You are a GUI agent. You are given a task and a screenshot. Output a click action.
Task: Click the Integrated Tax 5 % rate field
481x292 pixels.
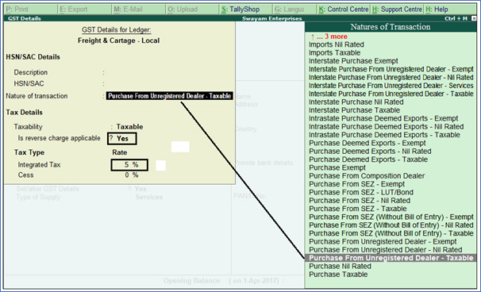(x=129, y=165)
